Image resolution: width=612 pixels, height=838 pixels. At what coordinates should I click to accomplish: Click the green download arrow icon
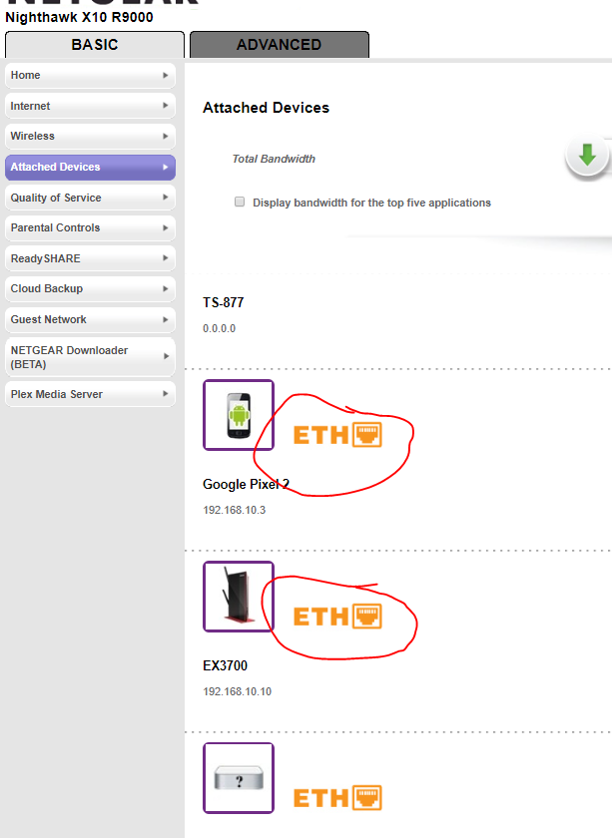point(587,156)
